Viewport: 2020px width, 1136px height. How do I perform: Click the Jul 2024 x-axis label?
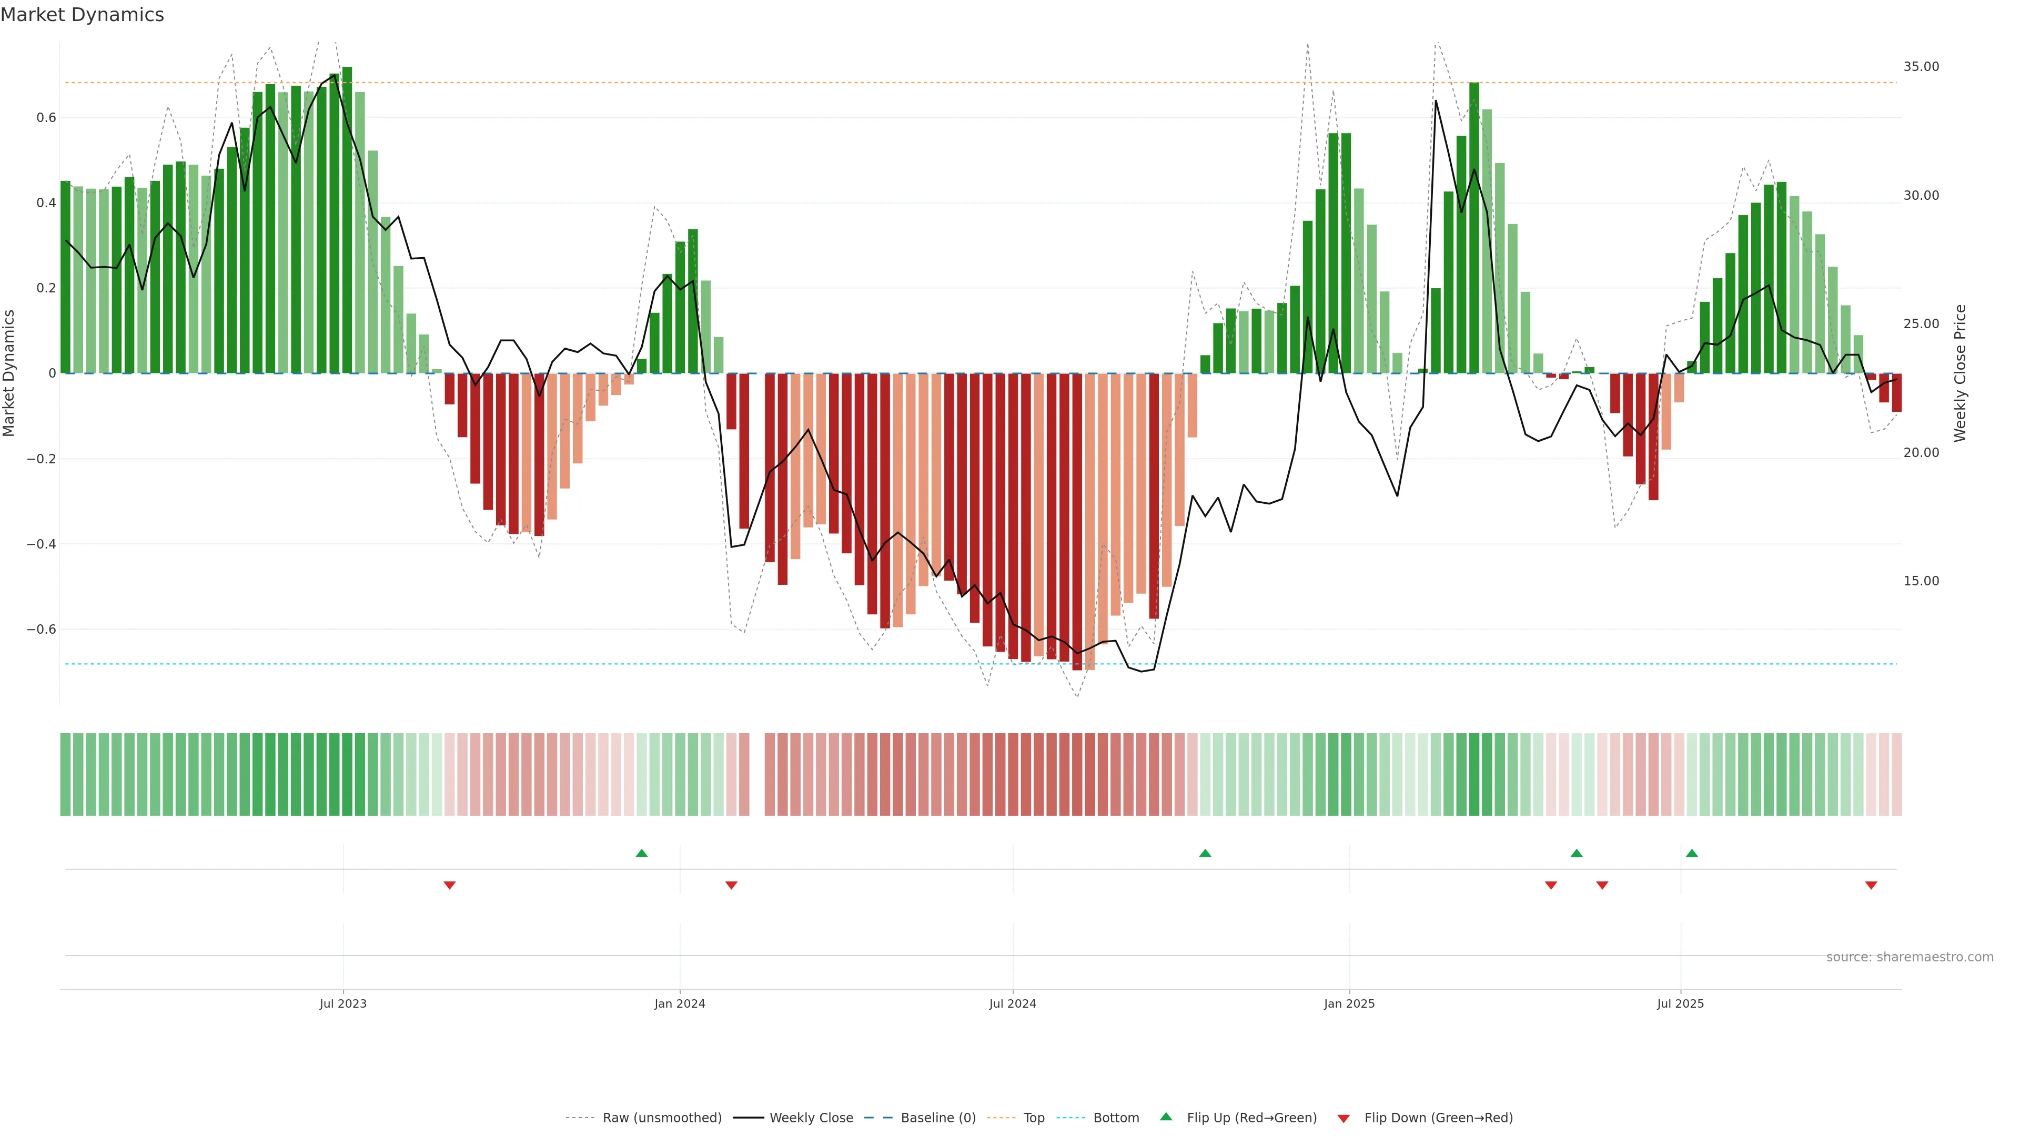(x=1012, y=1003)
